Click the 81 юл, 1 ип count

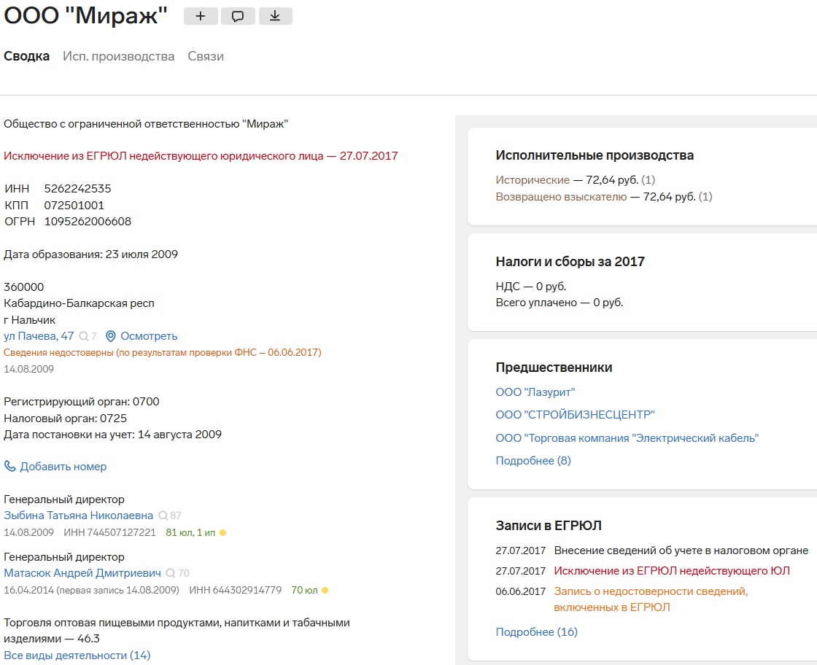tap(191, 532)
